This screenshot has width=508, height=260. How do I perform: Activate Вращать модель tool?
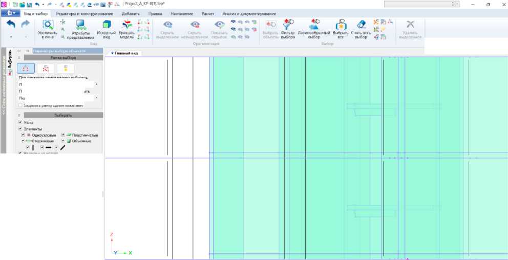[126, 30]
